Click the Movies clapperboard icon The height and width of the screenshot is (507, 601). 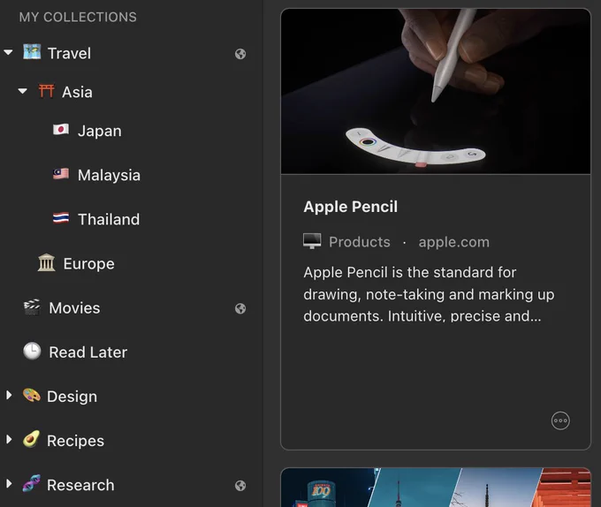pos(32,307)
